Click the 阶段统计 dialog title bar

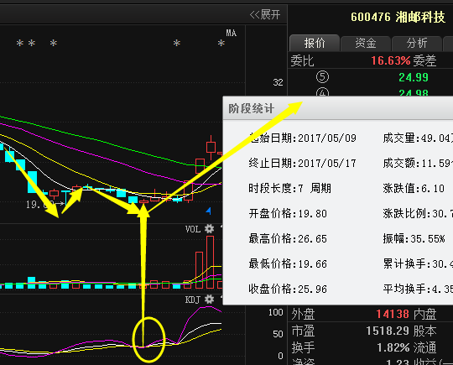338,108
